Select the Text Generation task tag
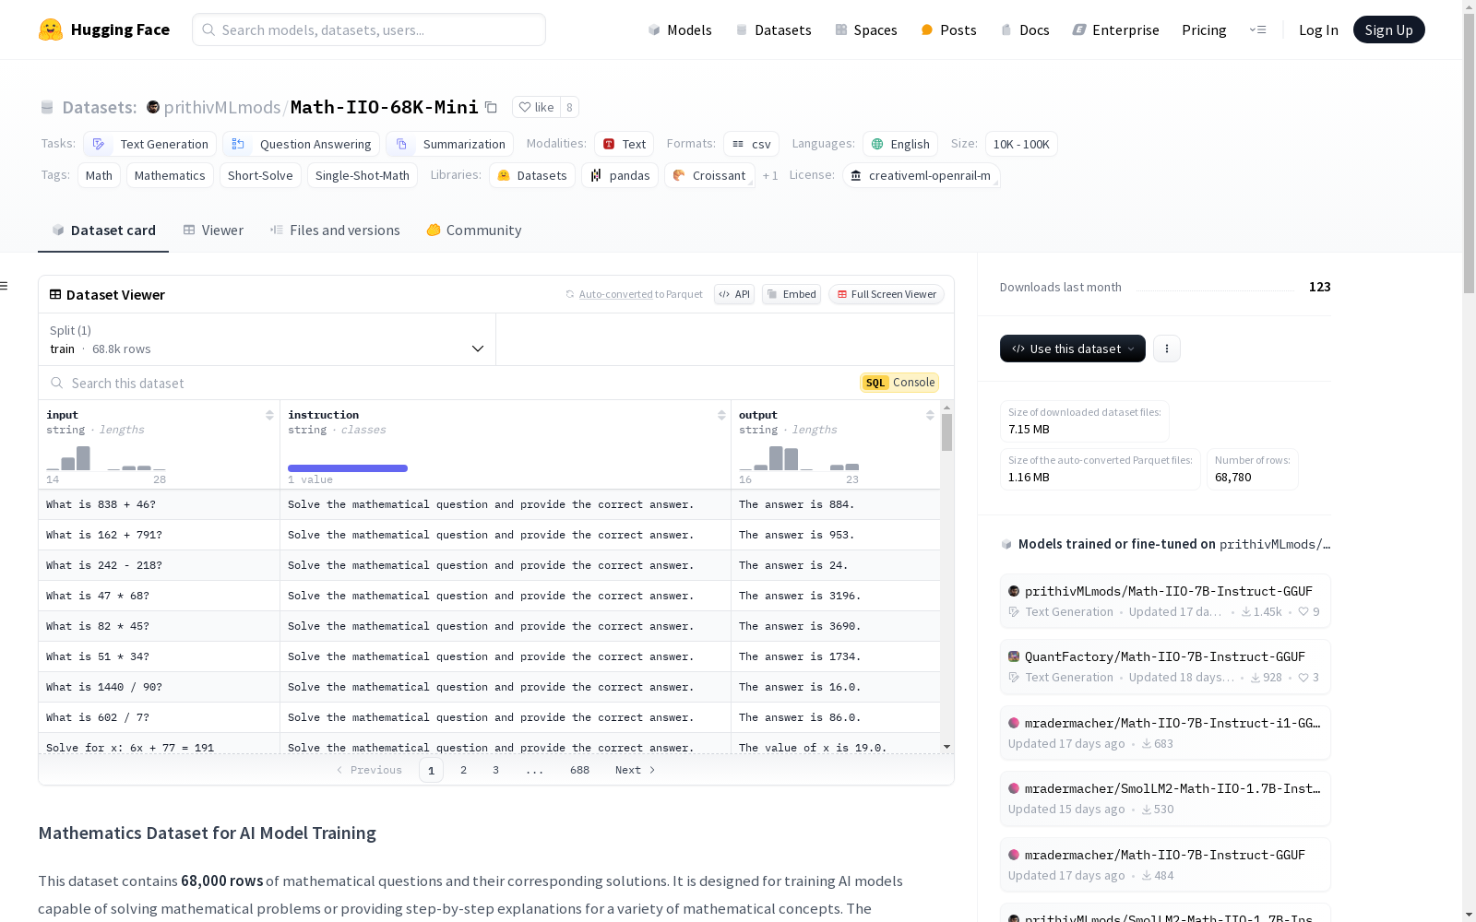This screenshot has width=1476, height=922. tap(150, 144)
